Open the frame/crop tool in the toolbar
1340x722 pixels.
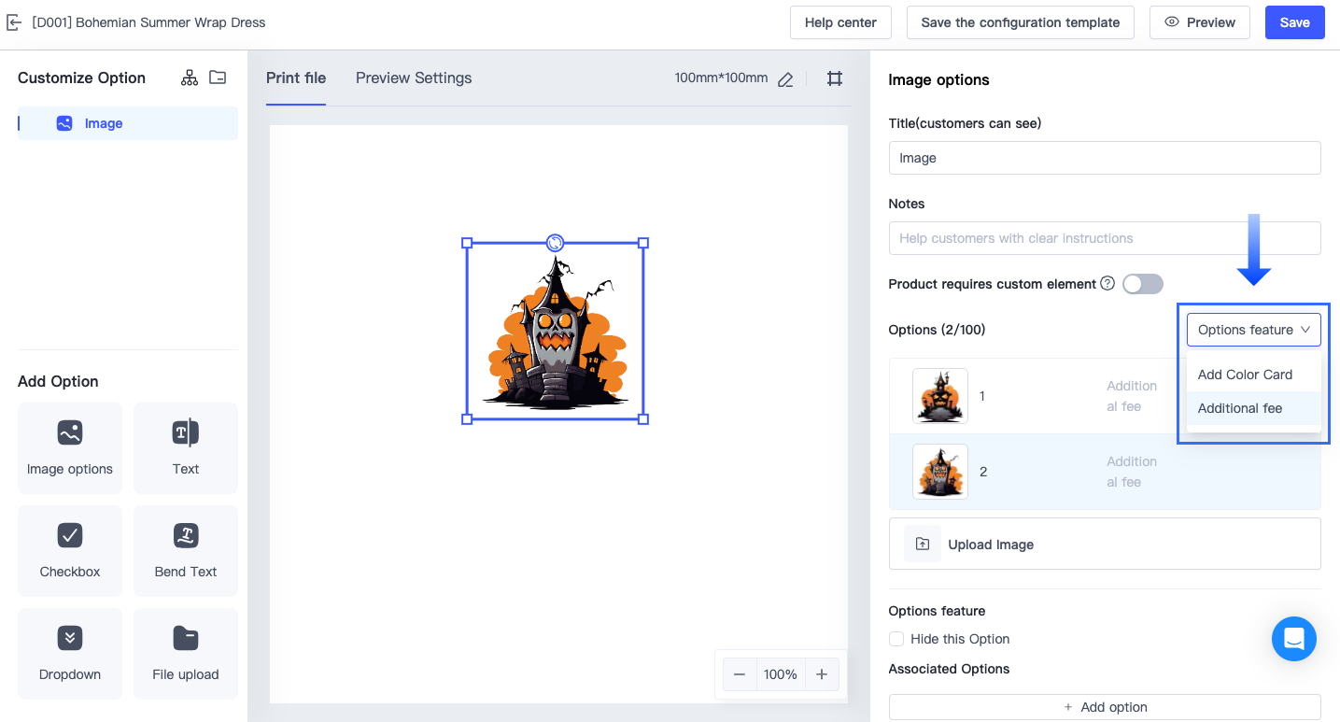click(x=834, y=78)
